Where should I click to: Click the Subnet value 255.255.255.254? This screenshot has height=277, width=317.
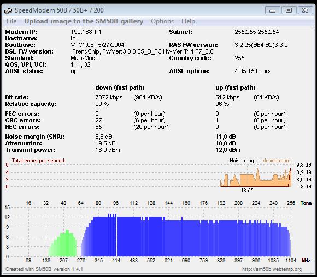tap(256, 32)
